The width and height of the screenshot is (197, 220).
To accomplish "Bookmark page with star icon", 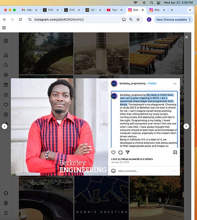I will click(x=138, y=20).
